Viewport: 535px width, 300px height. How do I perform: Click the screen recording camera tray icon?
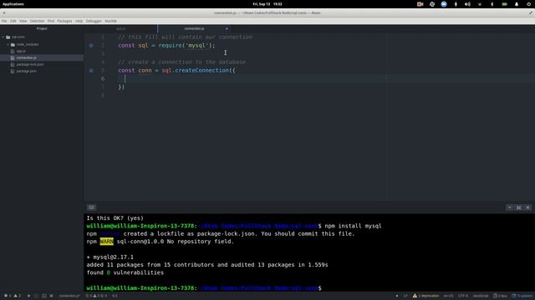pyautogui.click(x=420, y=4)
